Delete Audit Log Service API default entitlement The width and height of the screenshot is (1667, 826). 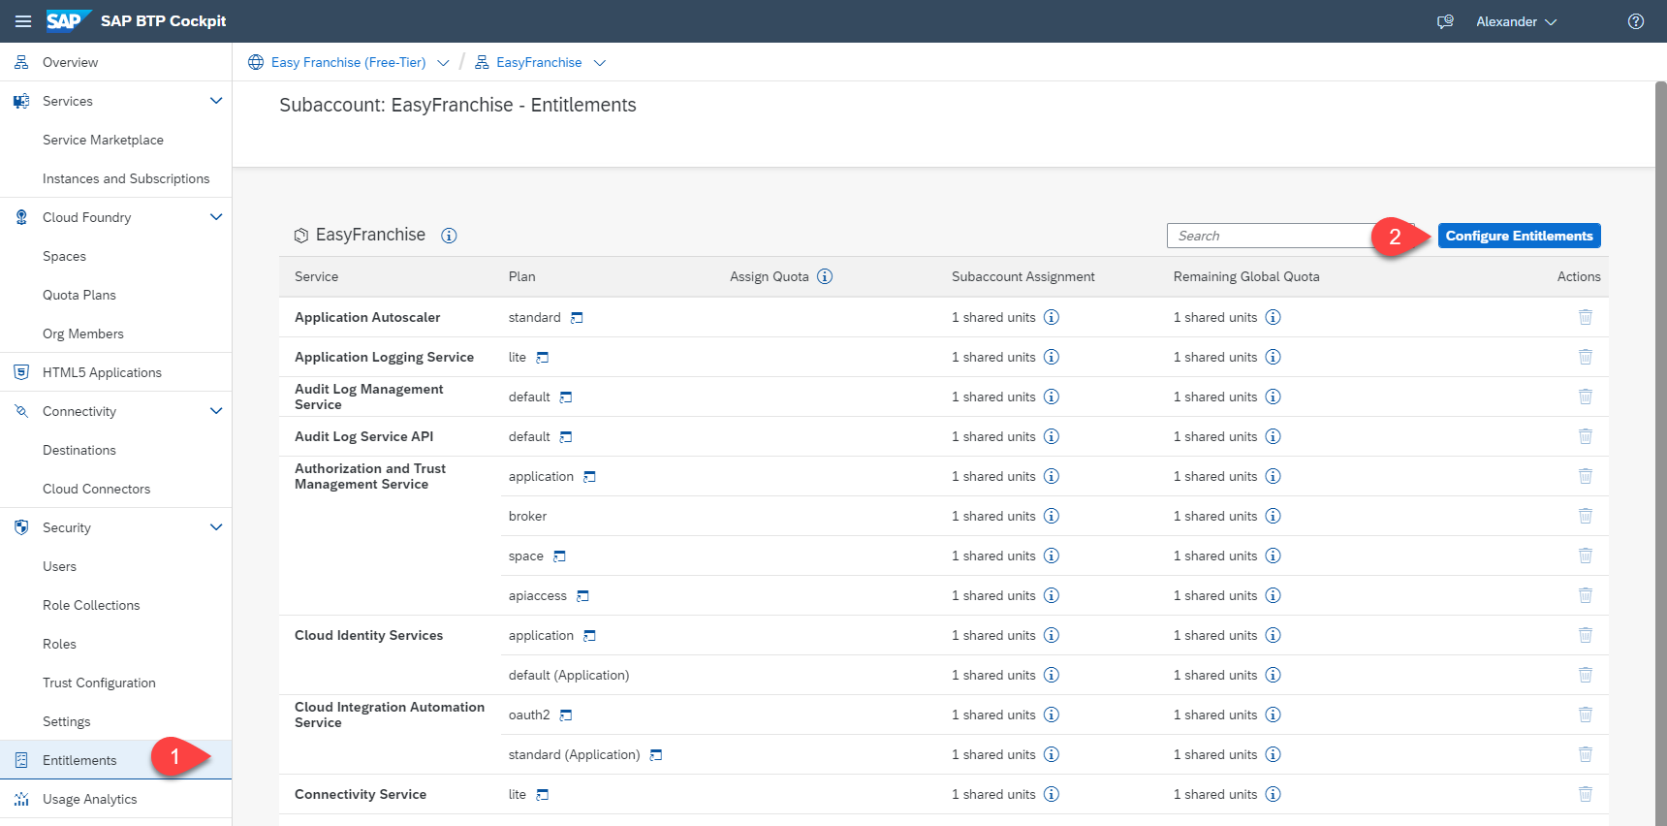1586,436
